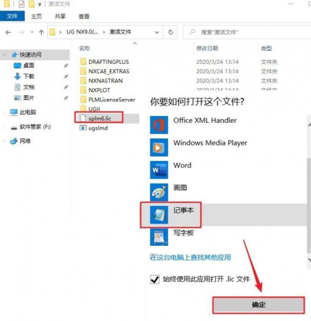Select the PLMLicenseServer folder
Viewport: 311px width, 321px height.
pos(112,100)
